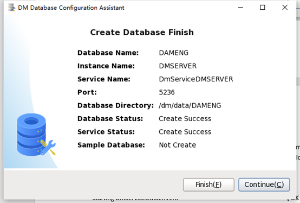Click the Sample Database: label
The width and height of the screenshot is (300, 203).
click(111, 145)
